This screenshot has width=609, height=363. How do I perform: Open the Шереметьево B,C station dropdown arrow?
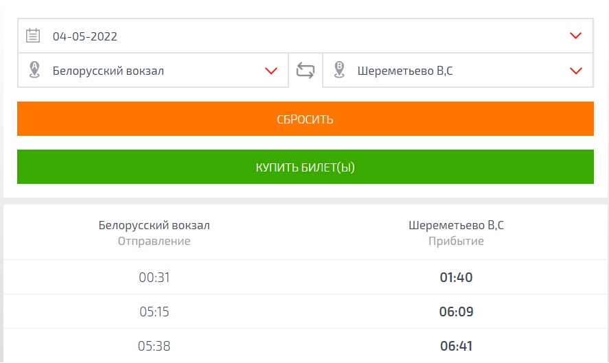pos(575,71)
